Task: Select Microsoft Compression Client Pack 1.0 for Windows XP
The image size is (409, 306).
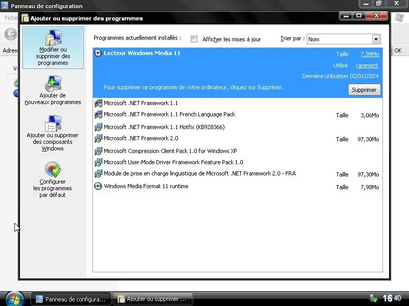Action: [238, 151]
